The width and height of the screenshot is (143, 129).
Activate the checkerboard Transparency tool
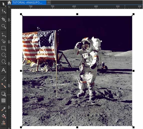click(x=4, y=101)
